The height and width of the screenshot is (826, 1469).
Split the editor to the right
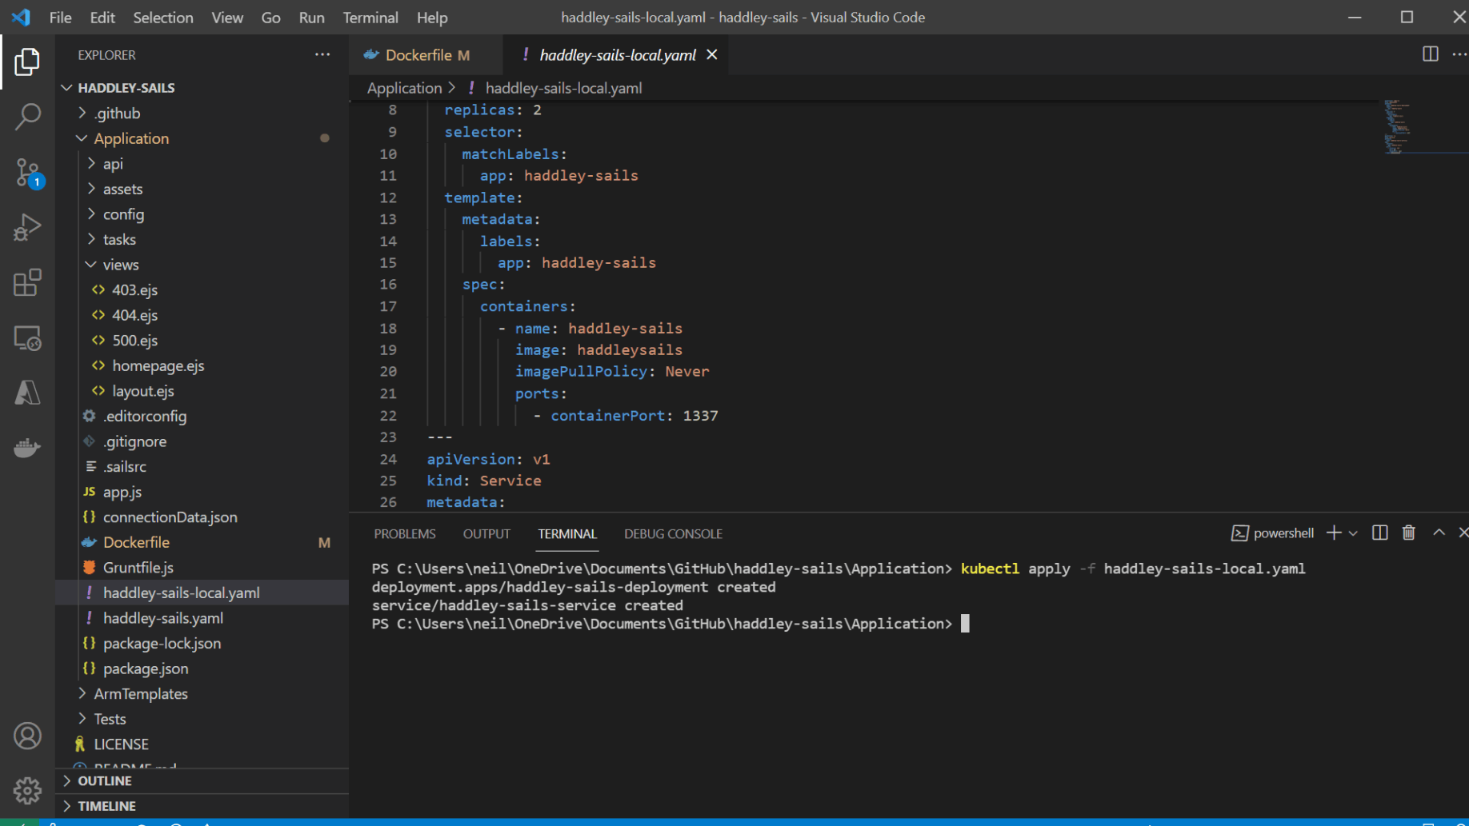(x=1430, y=54)
